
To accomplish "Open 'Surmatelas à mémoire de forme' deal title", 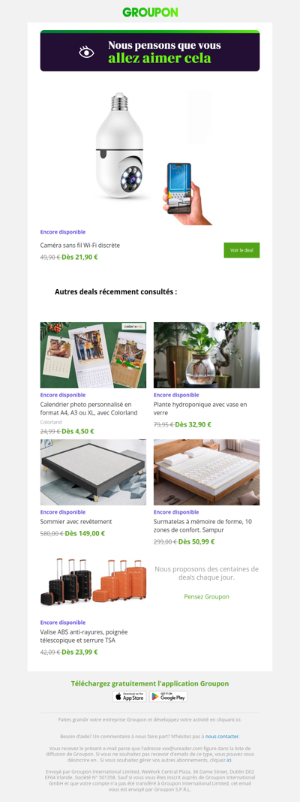I will coord(203,526).
